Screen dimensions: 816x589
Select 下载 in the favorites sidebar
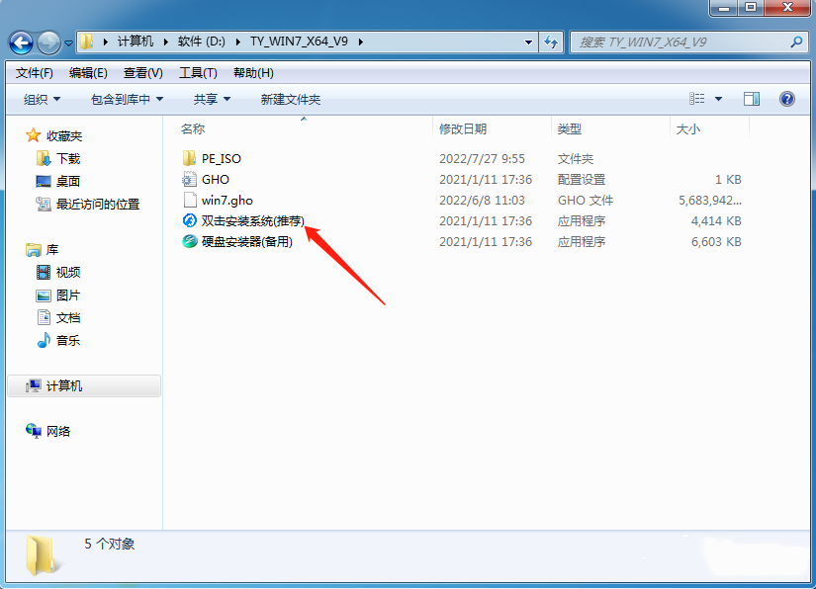61,158
